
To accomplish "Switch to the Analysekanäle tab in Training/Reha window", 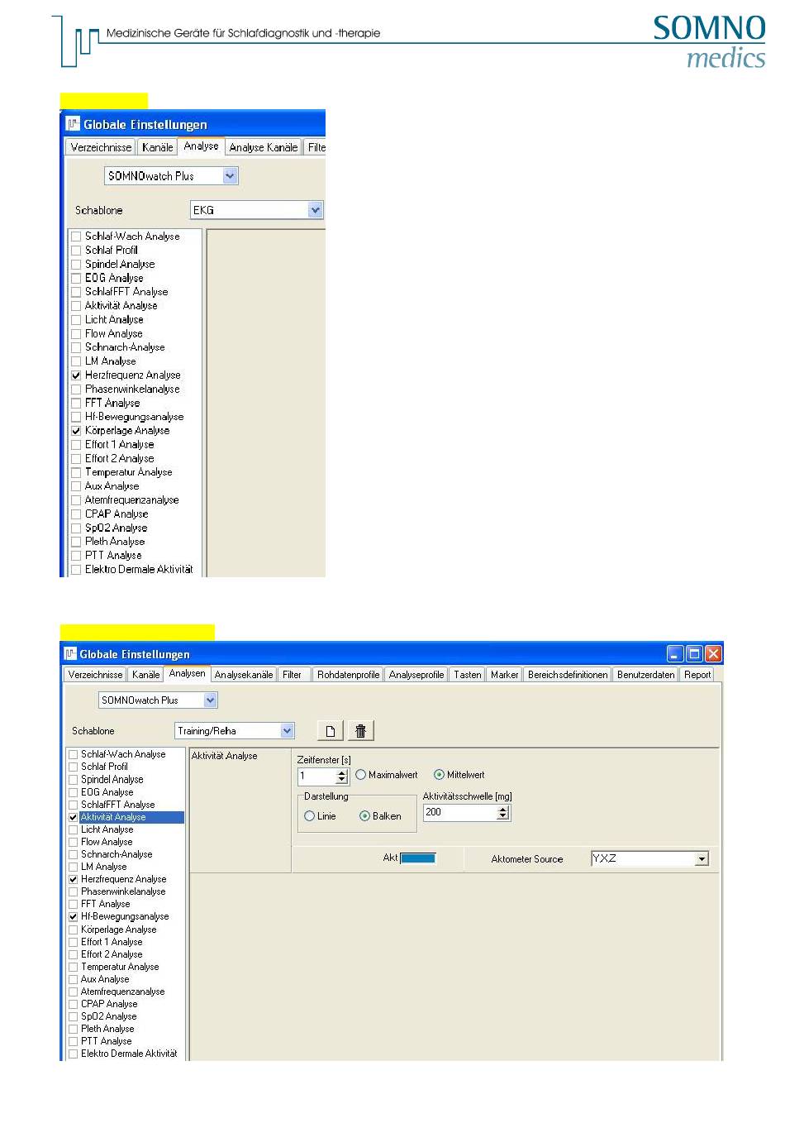I will point(244,675).
